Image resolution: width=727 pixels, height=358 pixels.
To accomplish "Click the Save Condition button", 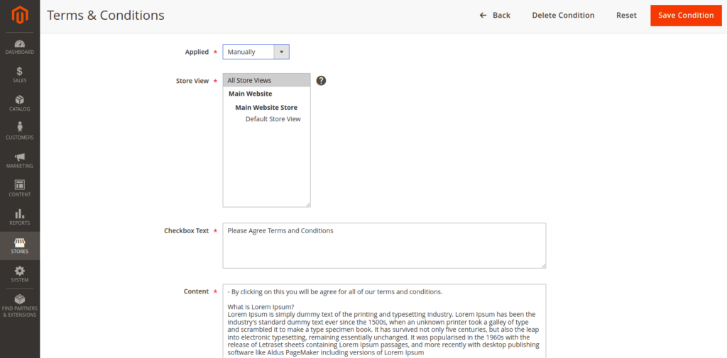I will (685, 16).
